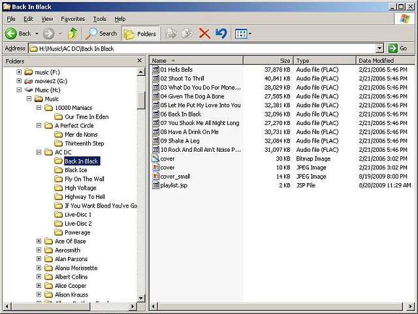Click the 09 Shake A Leg file icon
This screenshot has width=418, height=314.
tap(155, 141)
